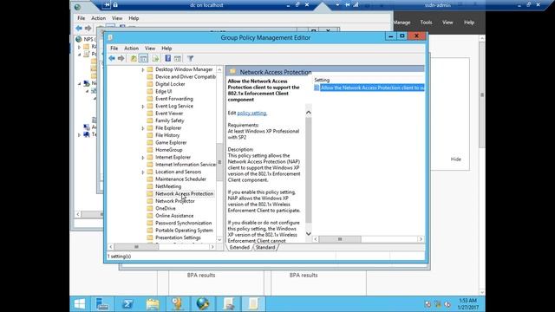This screenshot has width=555, height=312.
Task: Click Forward arrow in Group Policy Editor toolbar
Action: pos(121,58)
